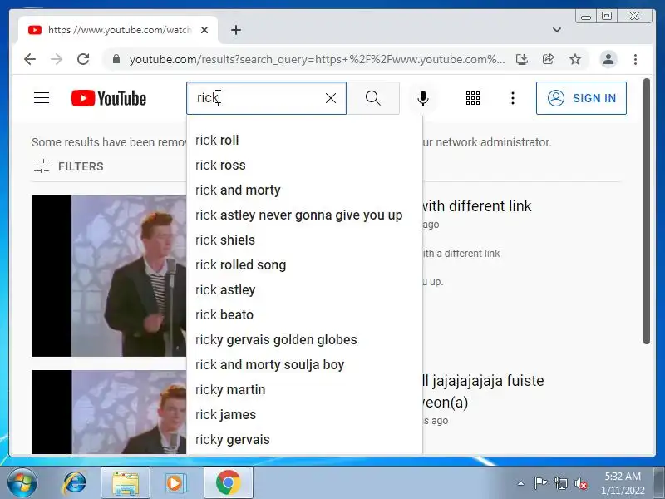Open Chrome three-dot menu
The height and width of the screenshot is (499, 665).
pyautogui.click(x=635, y=59)
